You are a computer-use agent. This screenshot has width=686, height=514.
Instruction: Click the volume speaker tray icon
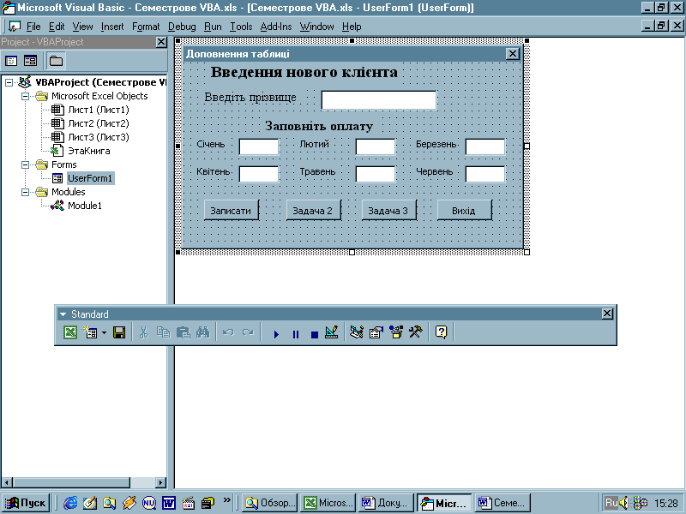(x=624, y=503)
